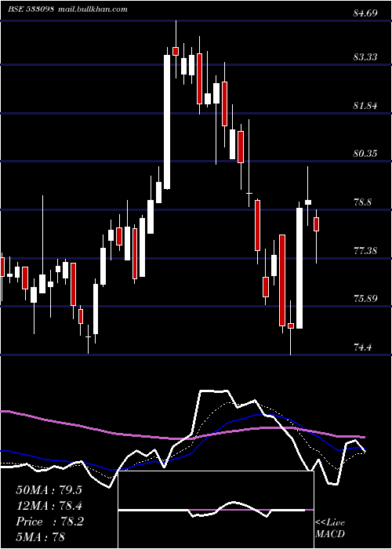
Task: Click the BSE 533098 ticker title
Action: click(31, 9)
